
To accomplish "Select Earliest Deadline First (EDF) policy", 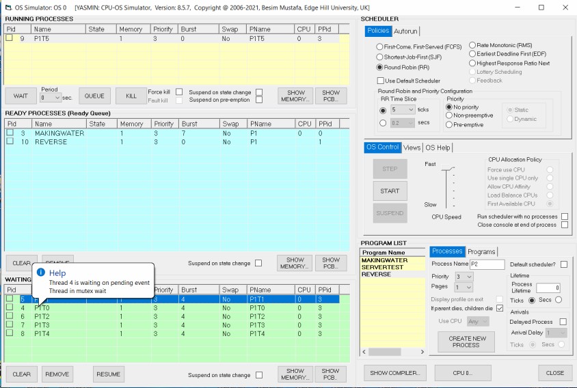I will click(472, 54).
